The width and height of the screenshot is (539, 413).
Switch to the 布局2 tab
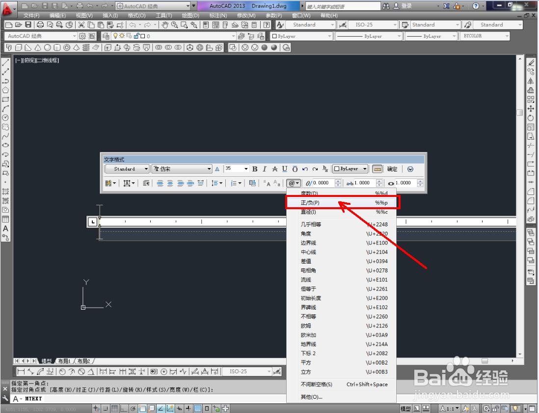pos(84,361)
